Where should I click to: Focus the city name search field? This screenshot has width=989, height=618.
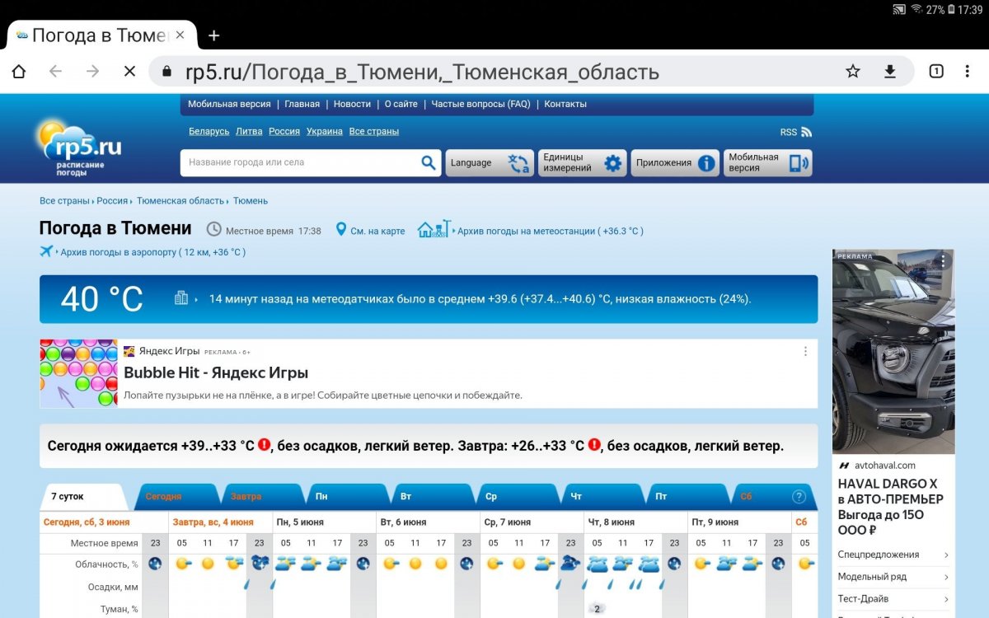301,163
